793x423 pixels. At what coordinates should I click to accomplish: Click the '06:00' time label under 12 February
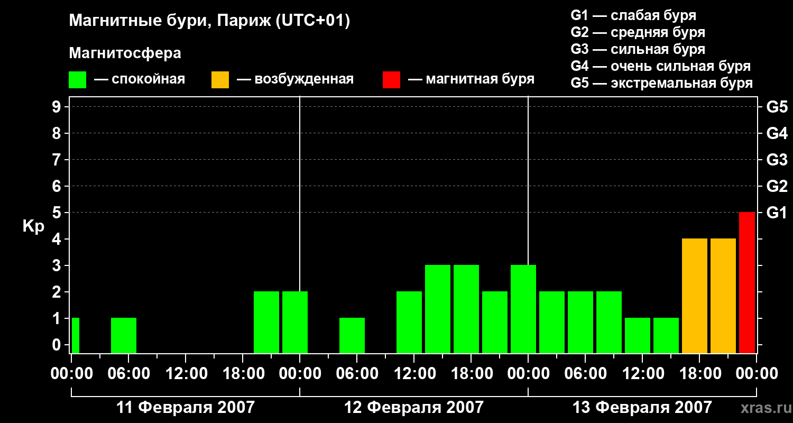356,373
